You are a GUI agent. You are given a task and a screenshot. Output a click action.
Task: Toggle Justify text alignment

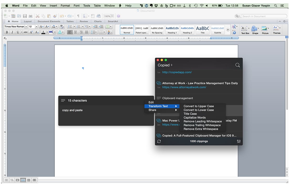86,32
